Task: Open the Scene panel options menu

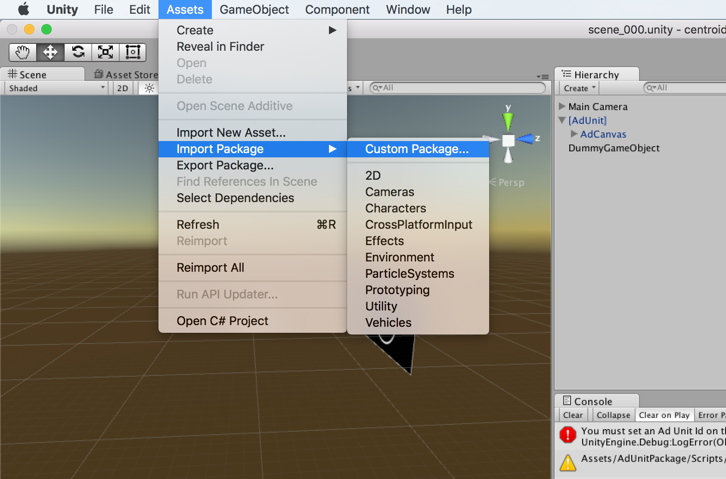Action: click(x=543, y=77)
